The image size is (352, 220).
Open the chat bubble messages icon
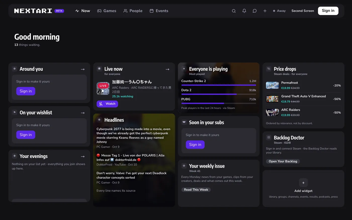pyautogui.click(x=255, y=11)
